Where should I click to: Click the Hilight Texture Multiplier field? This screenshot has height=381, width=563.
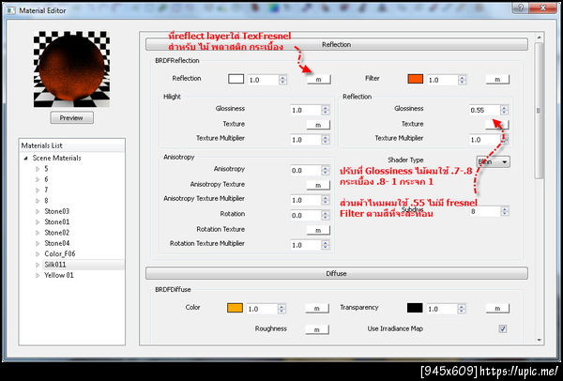[306, 140]
